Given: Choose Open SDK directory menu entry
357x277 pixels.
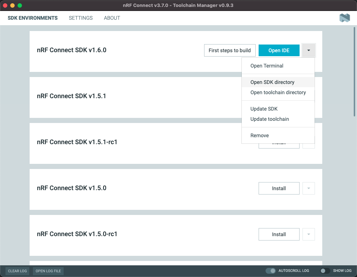Looking at the screenshot, I should (278, 82).
